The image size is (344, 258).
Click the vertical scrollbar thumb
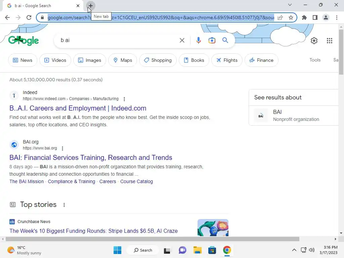pyautogui.click(x=341, y=52)
